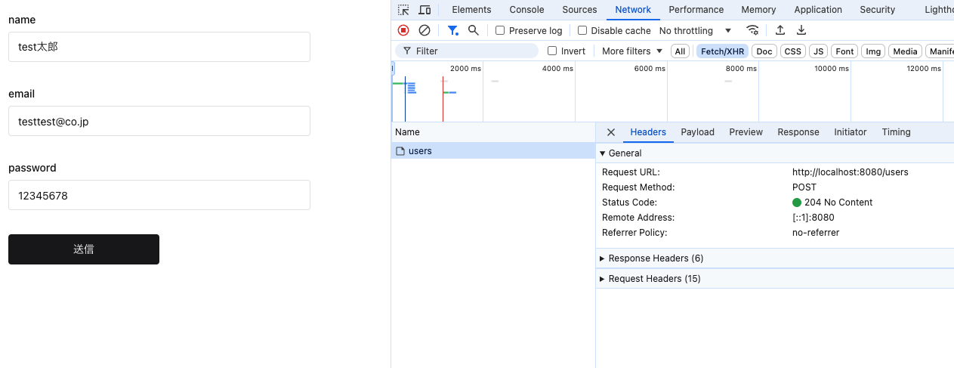This screenshot has height=368, width=954.
Task: Open the Initiator detail tab
Action: [851, 132]
